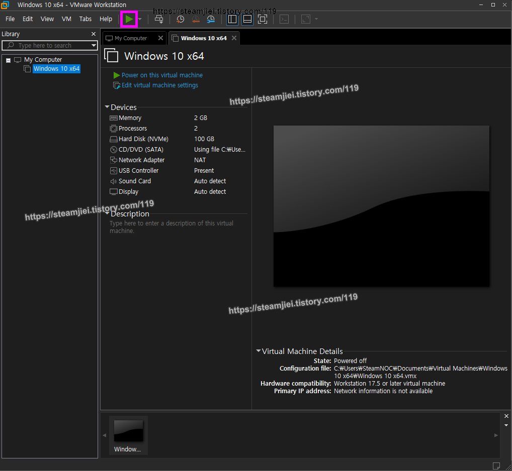The width and height of the screenshot is (512, 471).
Task: Revert to snapshot with the orange-arrow clock icon
Action: point(196,19)
